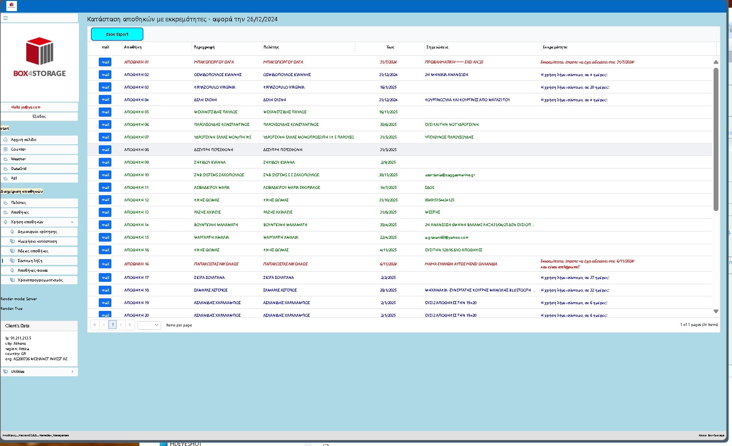This screenshot has width=732, height=446.
Task: Click mail button for ΑΠΟΘΗΚΗ 01
Action: 105,62
